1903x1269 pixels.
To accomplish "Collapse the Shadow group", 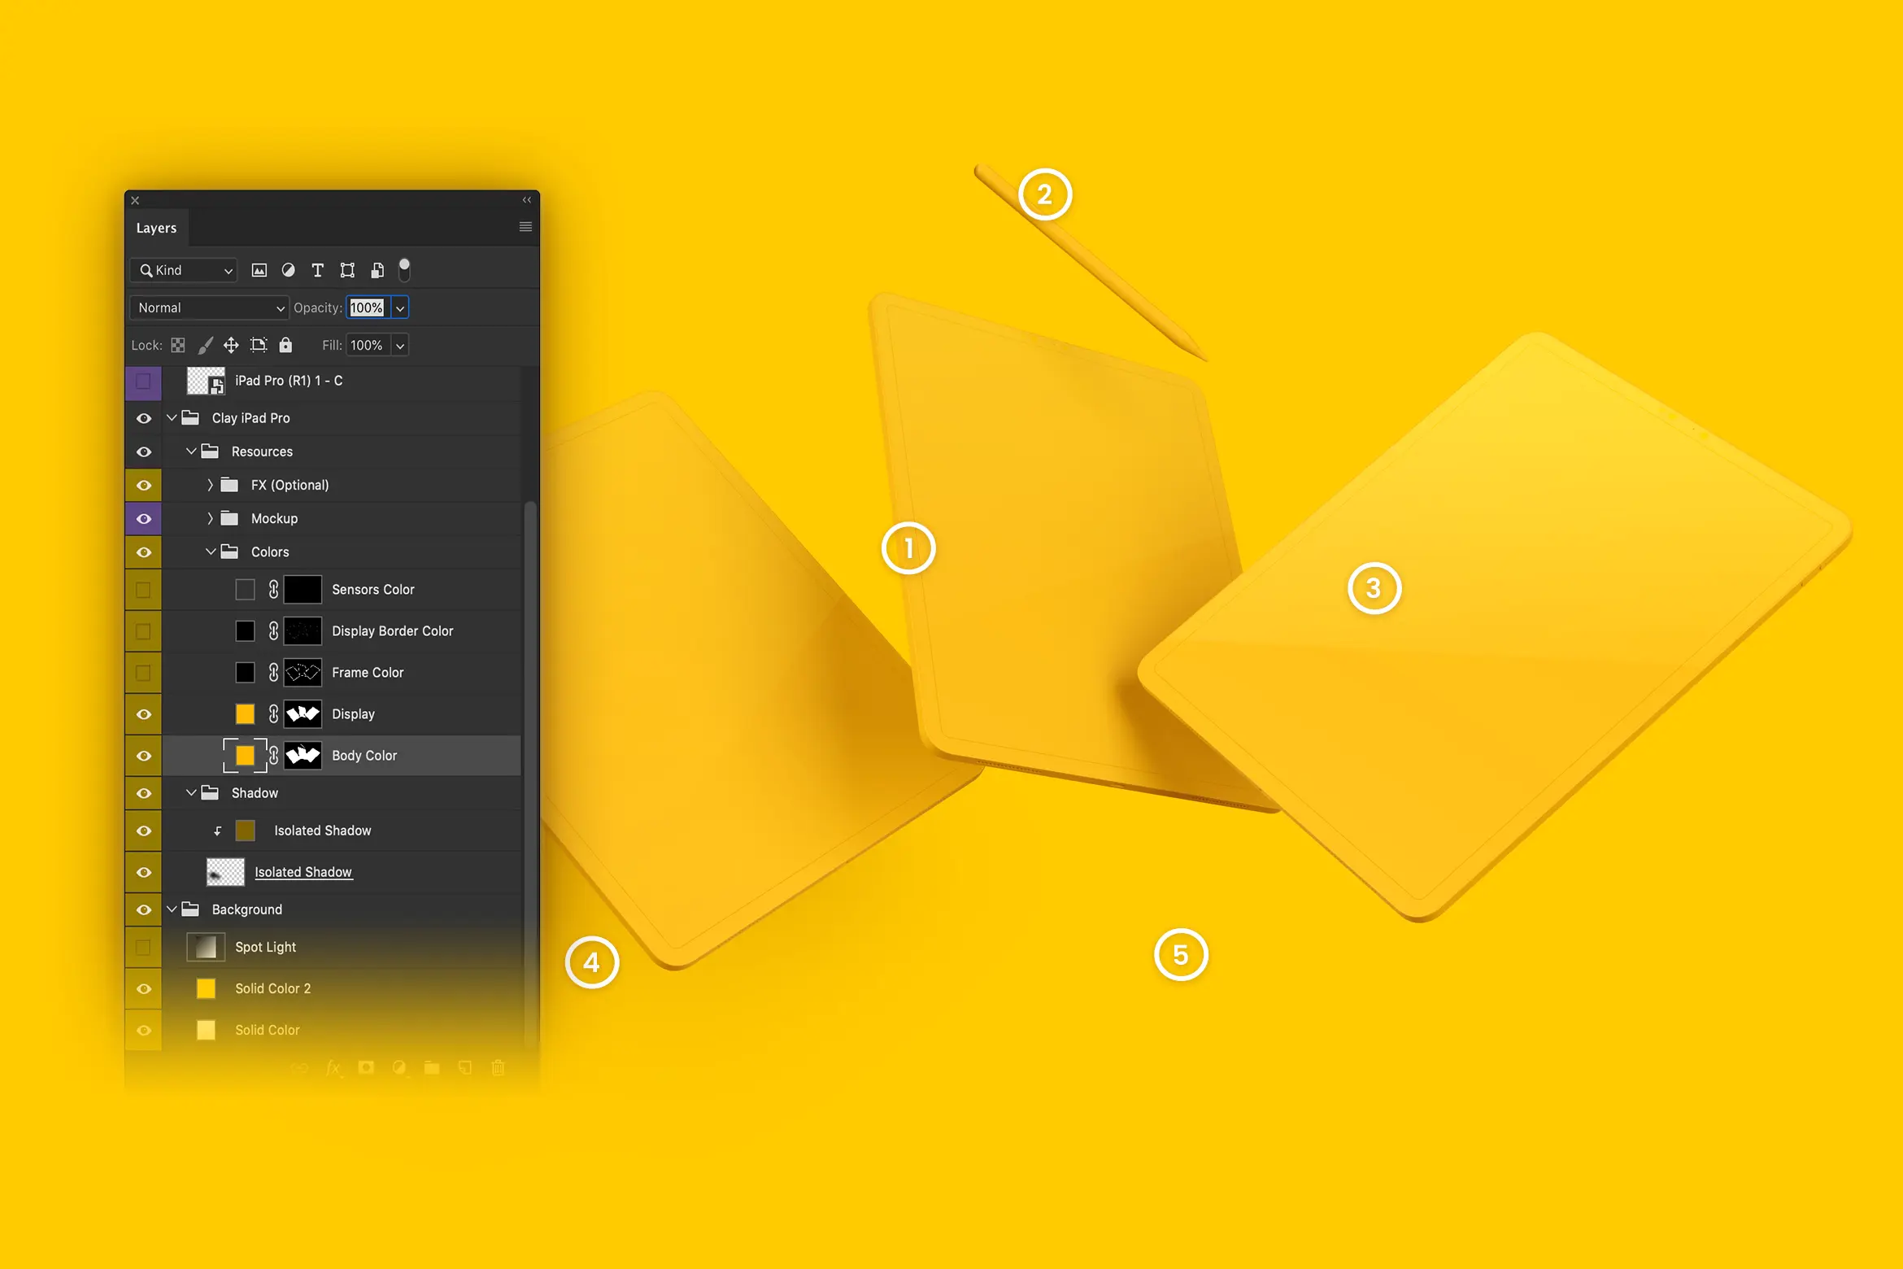I will pyautogui.click(x=191, y=792).
